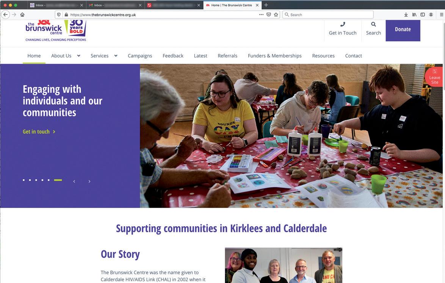Expand the About Us dropdown chevron

(x=78, y=56)
